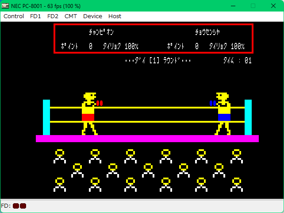Click the magenta ring floor
Image resolution: width=284 pixels, height=213 pixels.
(x=147, y=139)
